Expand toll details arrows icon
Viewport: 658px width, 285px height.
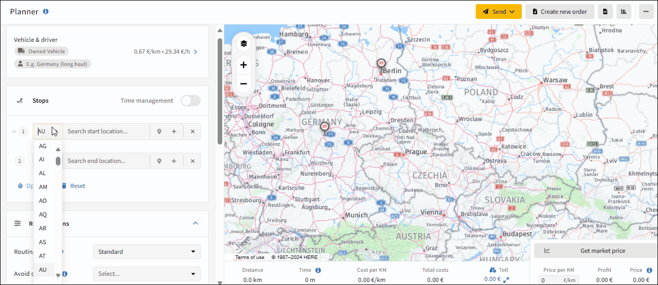(506, 280)
